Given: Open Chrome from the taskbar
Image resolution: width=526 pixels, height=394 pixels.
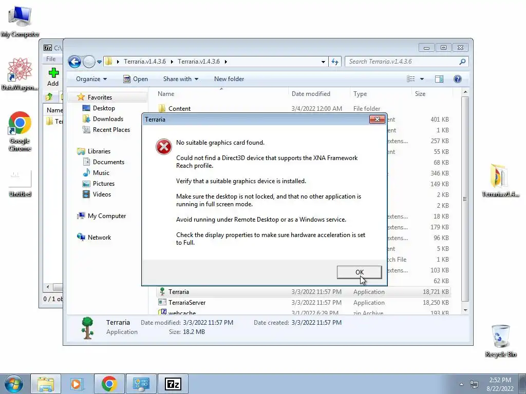Looking at the screenshot, I should click(x=109, y=384).
